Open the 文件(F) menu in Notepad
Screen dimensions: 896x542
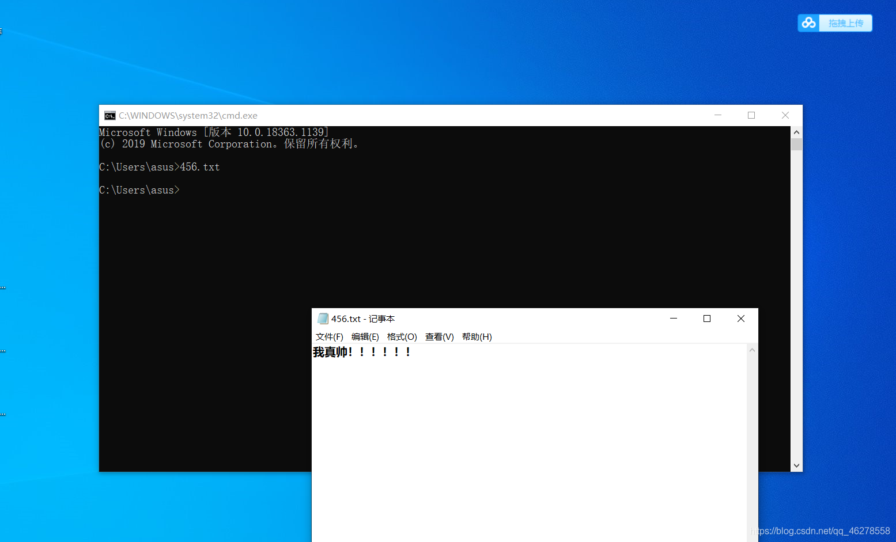[x=329, y=337]
